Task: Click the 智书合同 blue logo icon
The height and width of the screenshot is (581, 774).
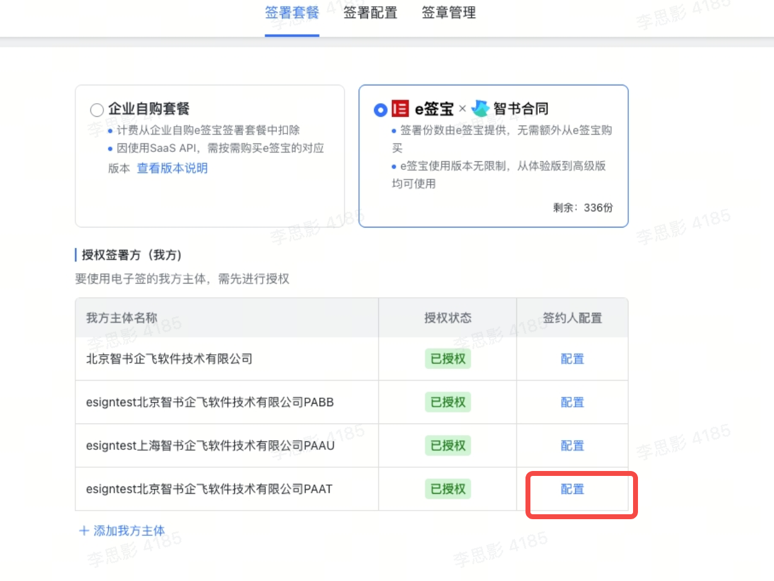Action: (480, 109)
